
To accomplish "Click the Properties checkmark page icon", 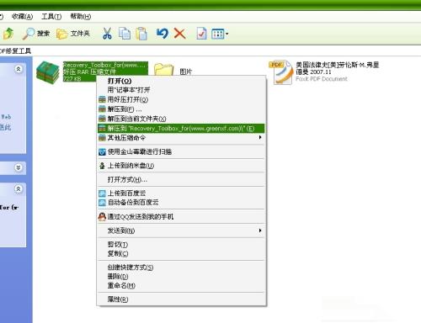I will click(x=201, y=34).
